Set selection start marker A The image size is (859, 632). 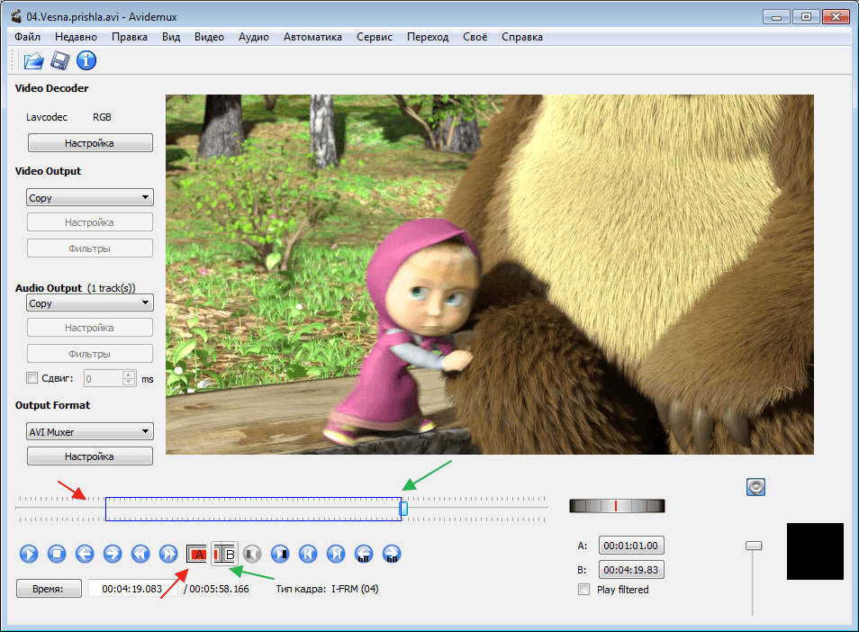click(196, 554)
